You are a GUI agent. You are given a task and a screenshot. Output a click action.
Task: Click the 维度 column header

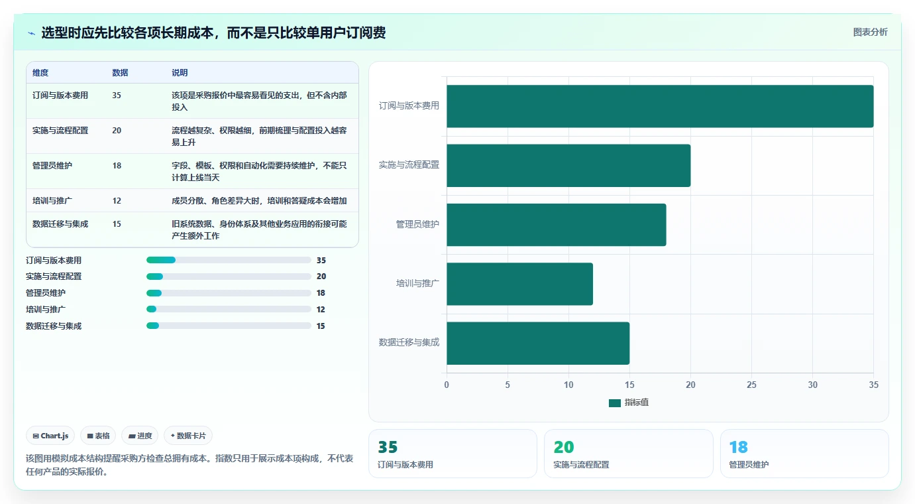coord(40,73)
